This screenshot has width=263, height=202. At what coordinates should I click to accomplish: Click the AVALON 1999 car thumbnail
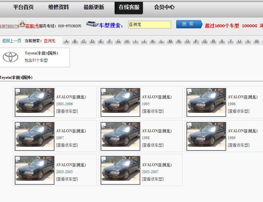tap(206, 136)
